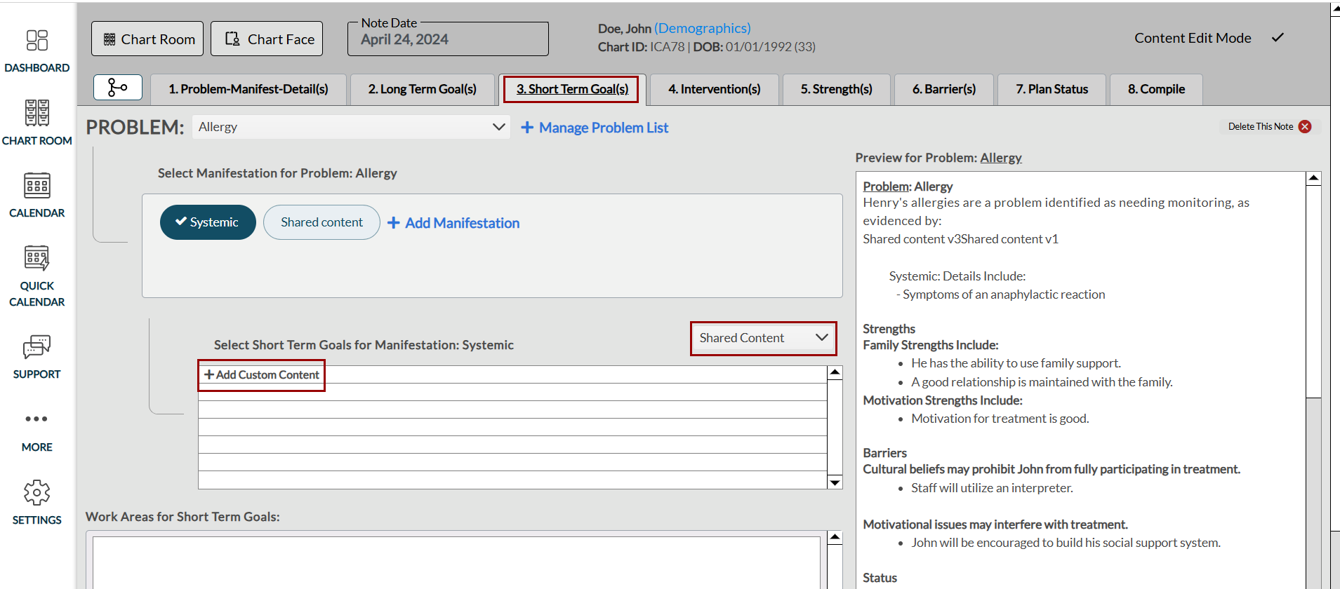This screenshot has height=589, width=1340.
Task: Switch to 4. Intervention(s) tab
Action: (x=714, y=89)
